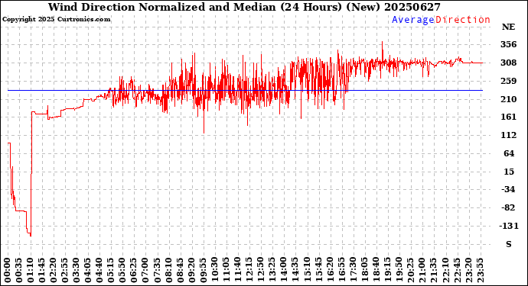Screen dimensions: 528x286
Task: Click the 08:10 time label
Action: click(x=168, y=271)
